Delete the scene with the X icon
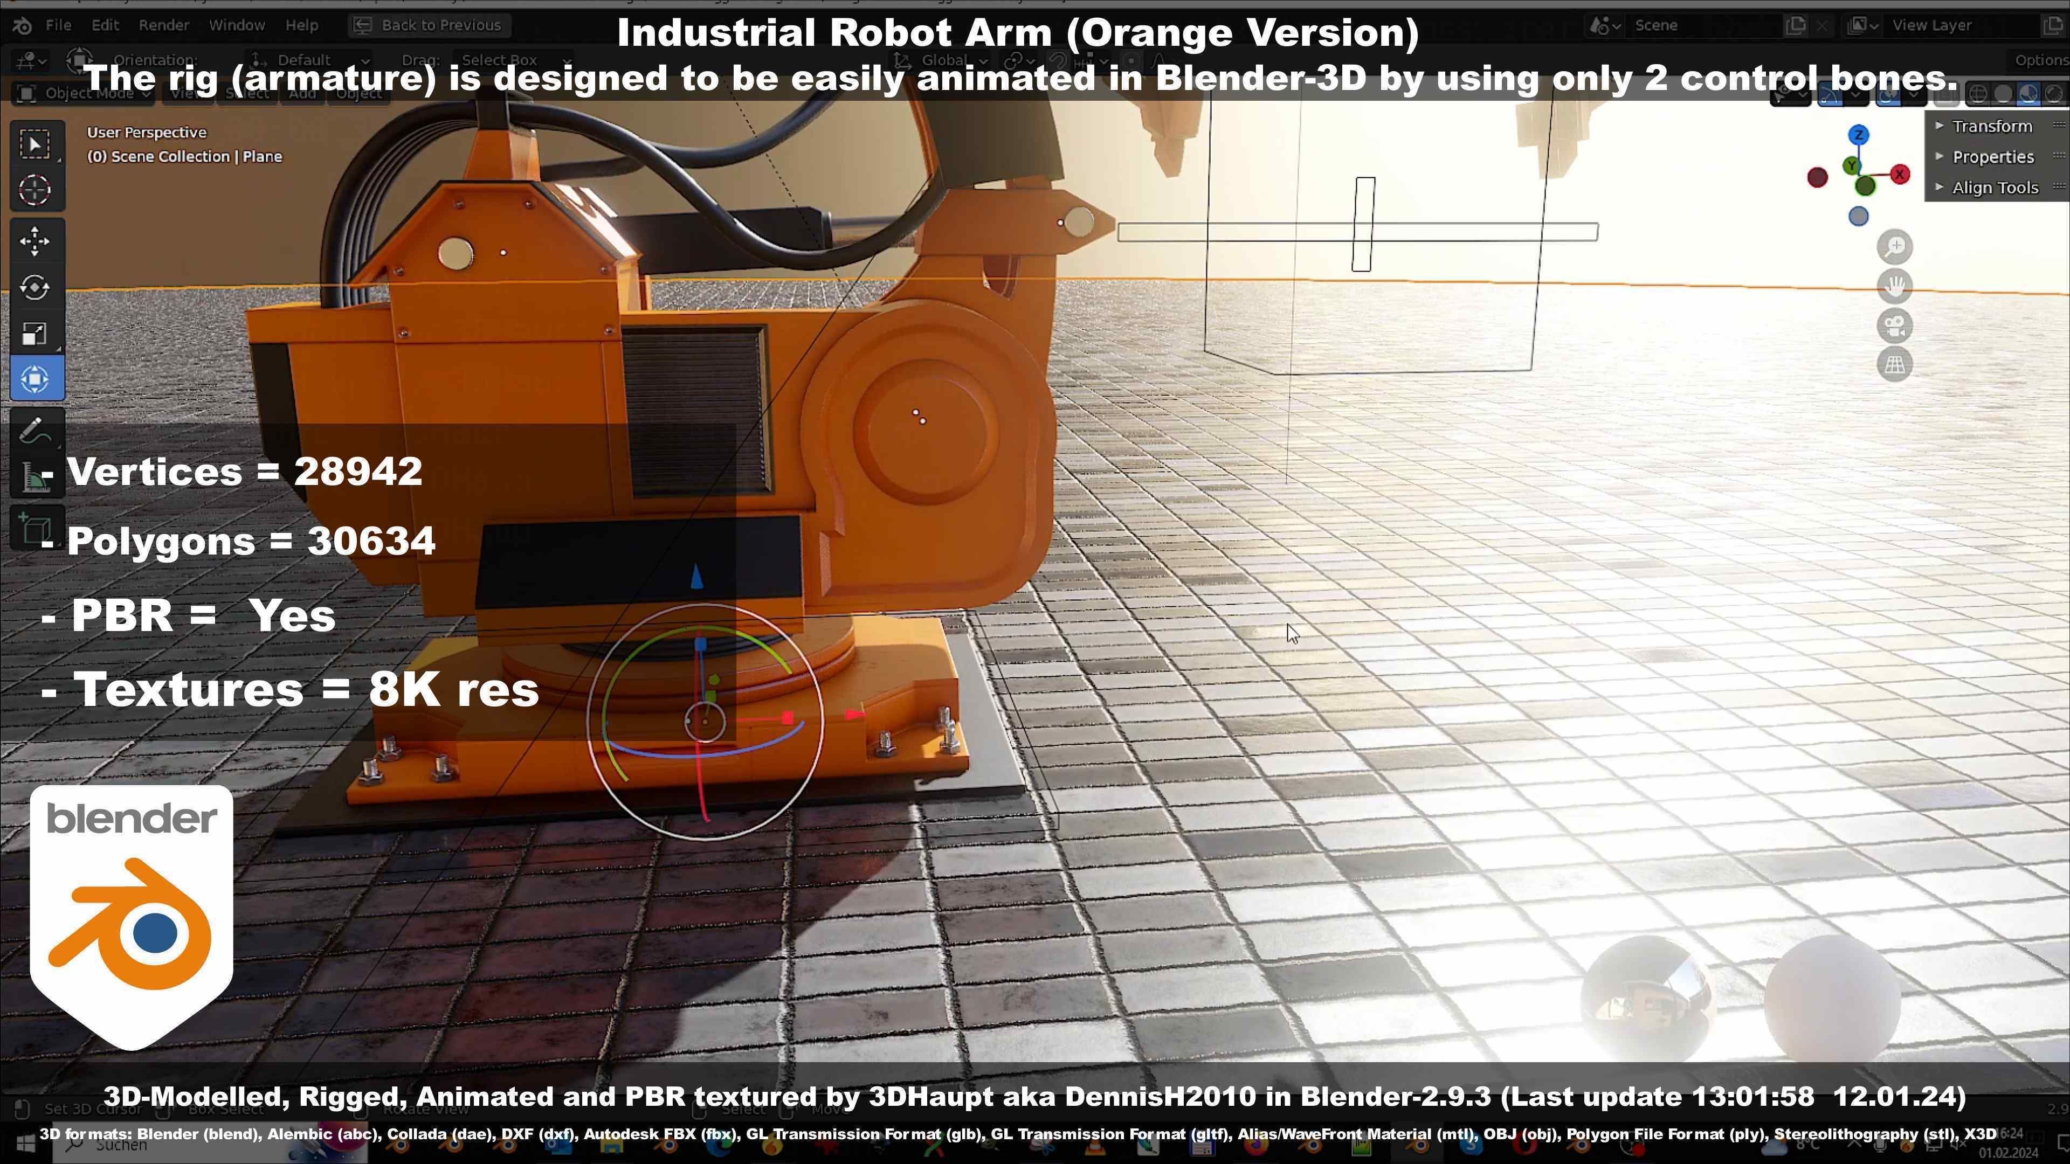Image resolution: width=2070 pixels, height=1164 pixels. [x=1823, y=25]
